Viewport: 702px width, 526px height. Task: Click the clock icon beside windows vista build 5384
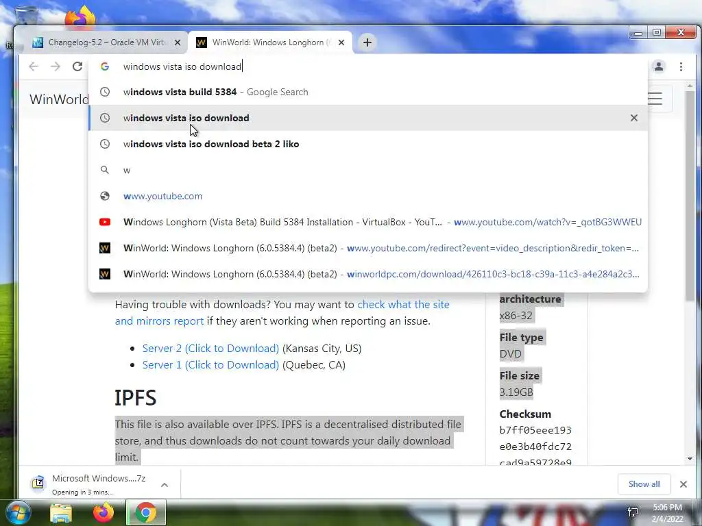105,92
